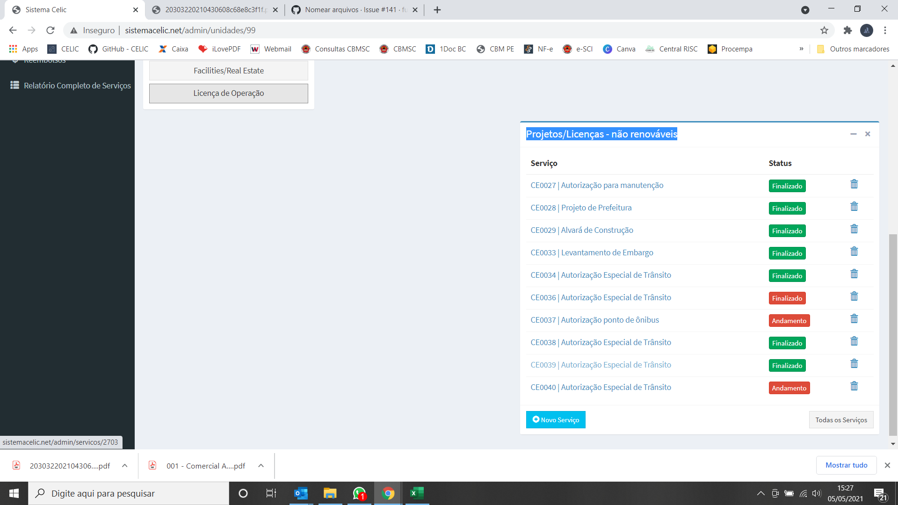Screen dimensions: 898x505
Task: Expand the 001 - Comercial PDF download options
Action: pyautogui.click(x=261, y=466)
